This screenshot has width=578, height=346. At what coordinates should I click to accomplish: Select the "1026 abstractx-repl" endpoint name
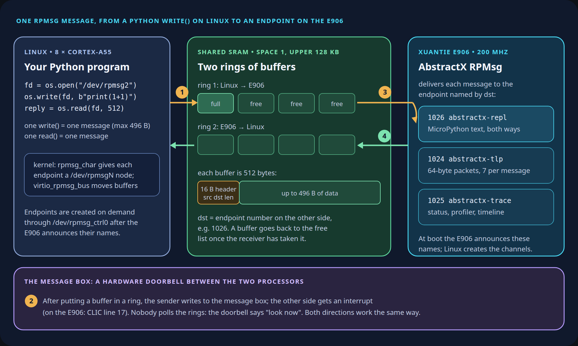tap(467, 118)
